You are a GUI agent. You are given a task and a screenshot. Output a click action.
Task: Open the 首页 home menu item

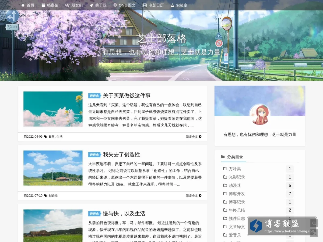point(28,5)
